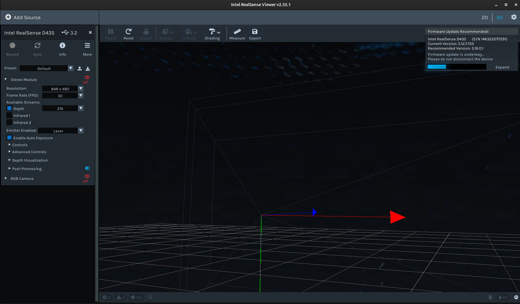Open the device Info icon
Viewport: 520px width, 304px height.
(x=62, y=46)
